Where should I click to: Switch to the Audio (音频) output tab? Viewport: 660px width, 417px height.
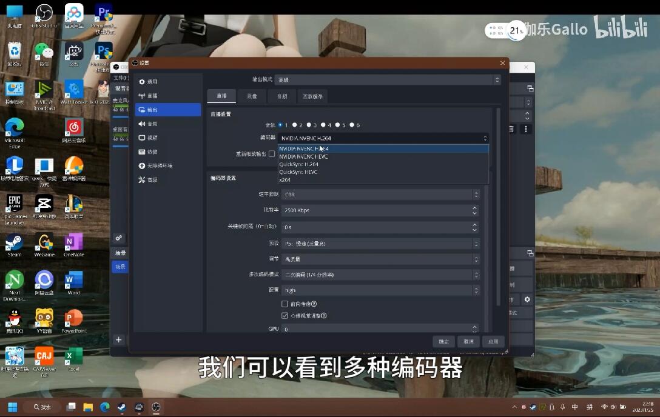tap(282, 96)
